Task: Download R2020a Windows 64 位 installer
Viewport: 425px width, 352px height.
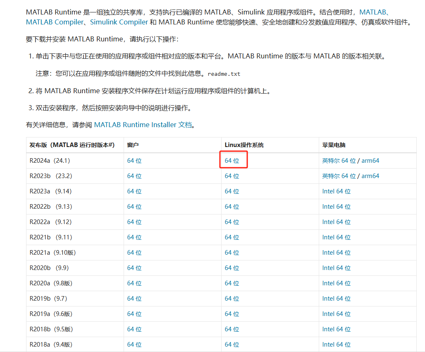Action: pyautogui.click(x=134, y=283)
